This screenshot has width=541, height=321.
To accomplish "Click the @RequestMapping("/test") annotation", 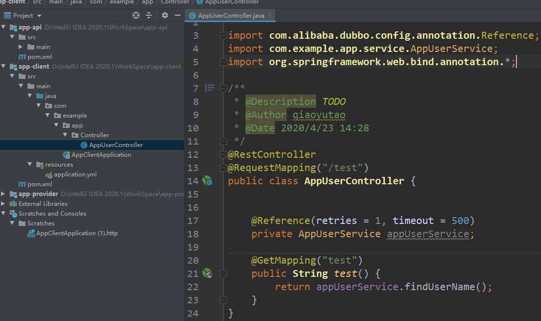I will coord(298,168).
